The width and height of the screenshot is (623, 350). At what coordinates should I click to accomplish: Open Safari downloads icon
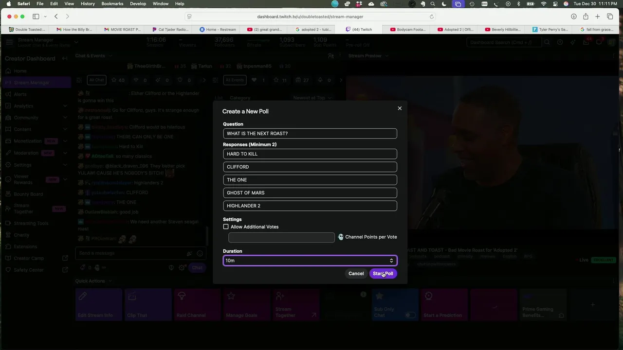point(574,17)
